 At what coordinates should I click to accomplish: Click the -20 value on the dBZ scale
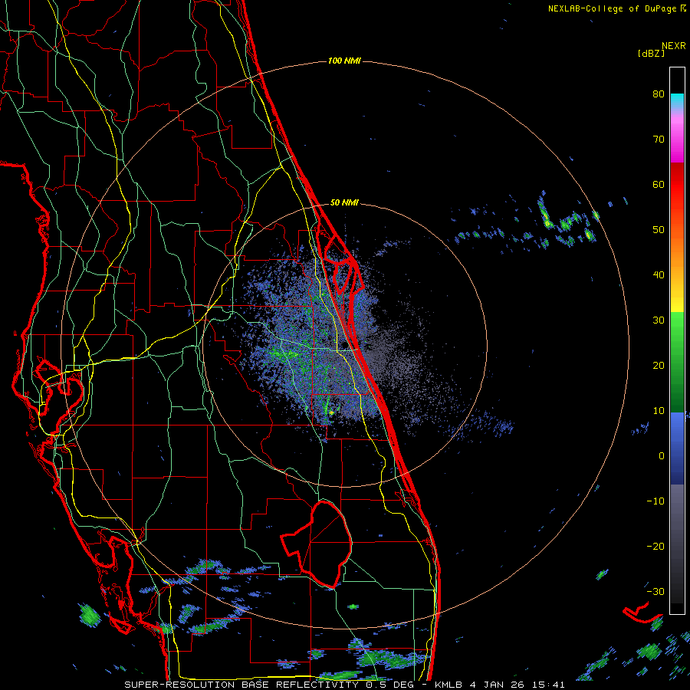click(x=655, y=546)
